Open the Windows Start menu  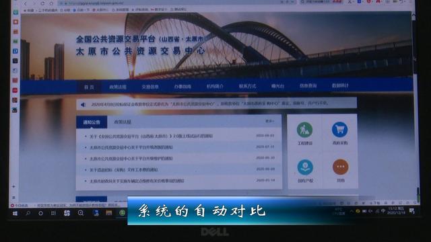point(15,213)
